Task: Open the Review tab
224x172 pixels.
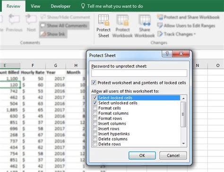Action: coord(13,6)
